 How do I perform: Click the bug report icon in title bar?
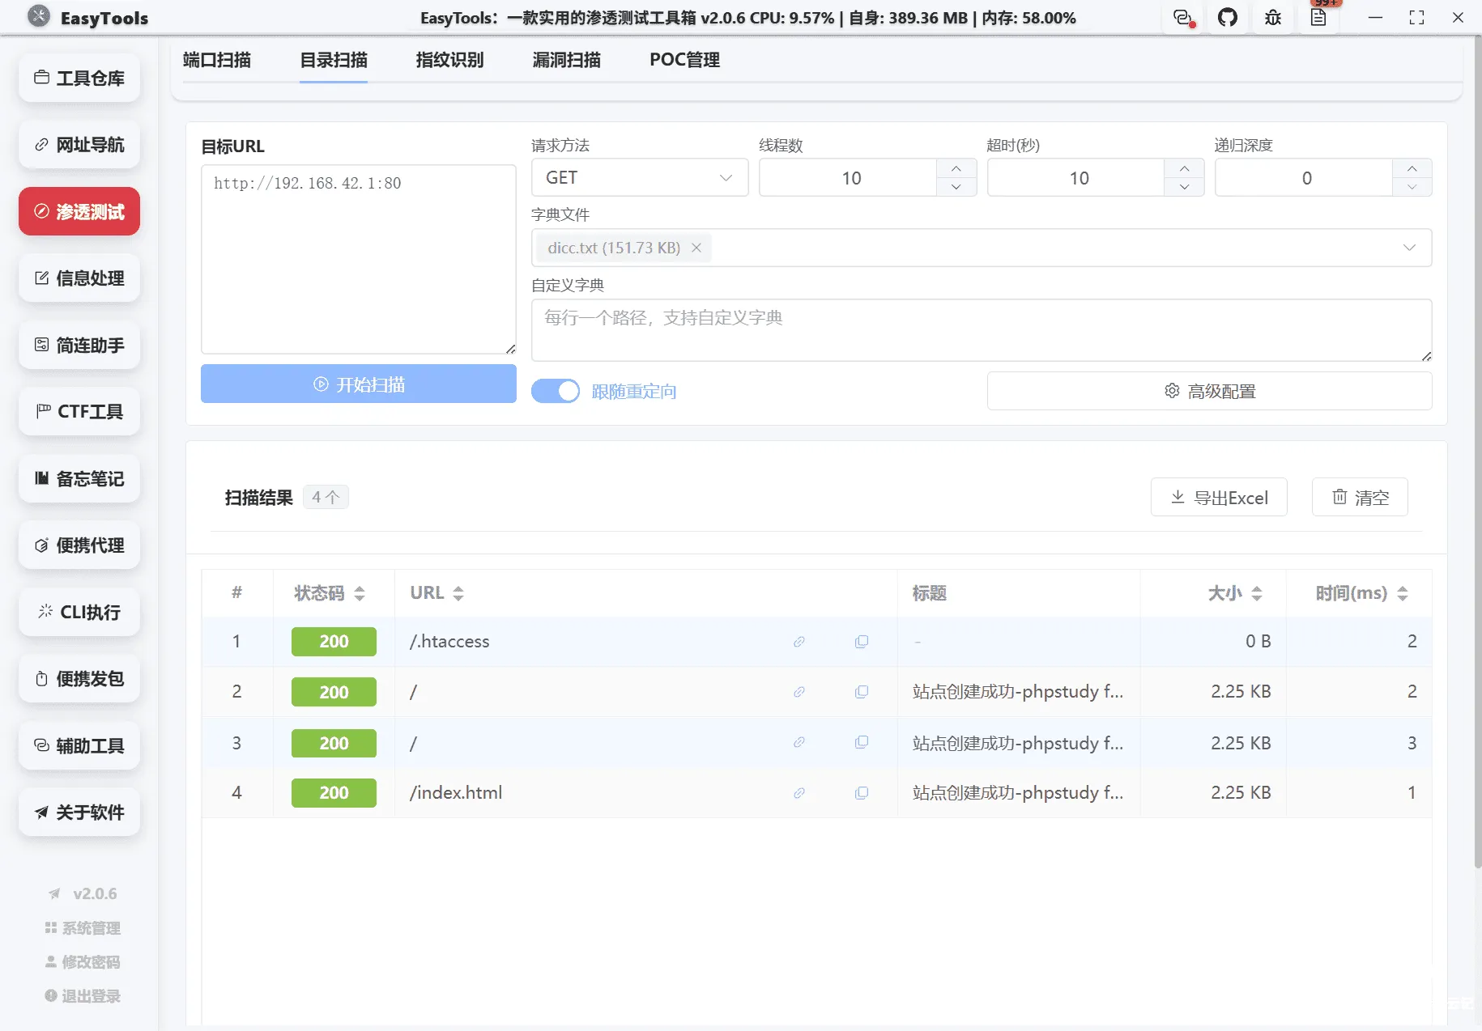(x=1272, y=17)
